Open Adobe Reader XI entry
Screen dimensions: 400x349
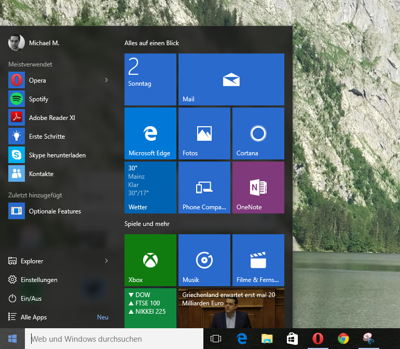(x=52, y=118)
